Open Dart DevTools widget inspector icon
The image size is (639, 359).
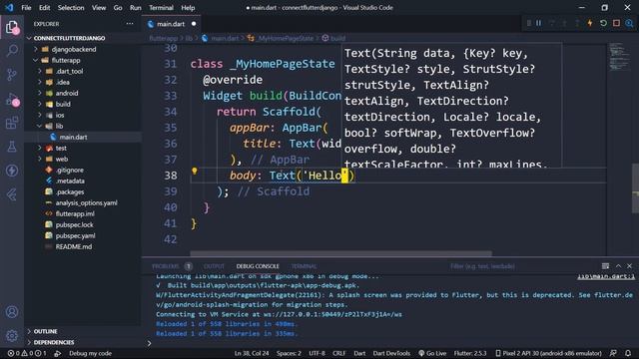[x=629, y=23]
